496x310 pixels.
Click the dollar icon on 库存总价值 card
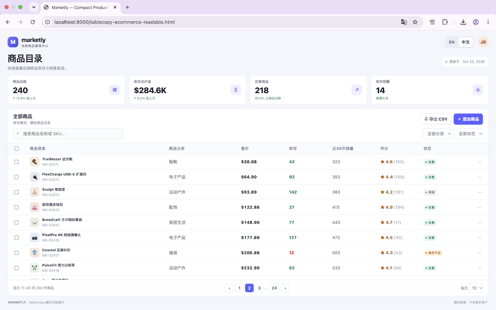tap(236, 90)
